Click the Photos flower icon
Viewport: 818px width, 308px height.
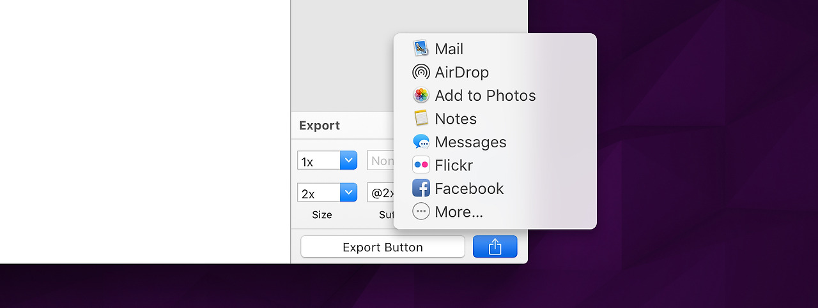coord(421,95)
